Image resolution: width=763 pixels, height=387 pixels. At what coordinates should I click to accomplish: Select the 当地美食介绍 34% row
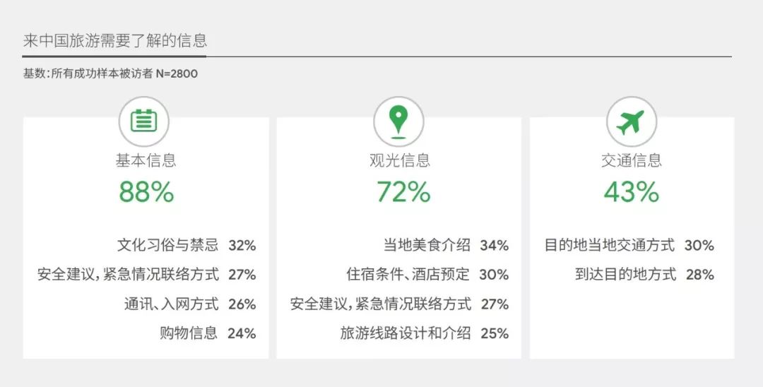(446, 245)
